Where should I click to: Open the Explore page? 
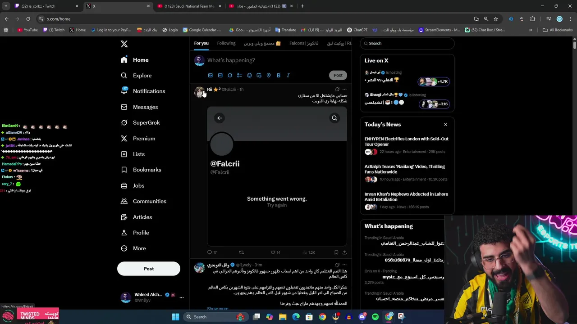point(137,76)
